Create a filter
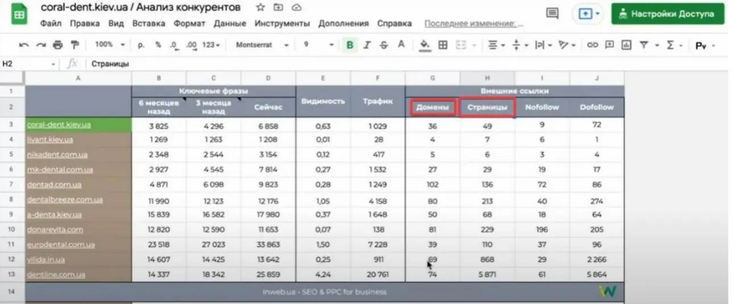This screenshot has width=734, height=304. [644, 45]
